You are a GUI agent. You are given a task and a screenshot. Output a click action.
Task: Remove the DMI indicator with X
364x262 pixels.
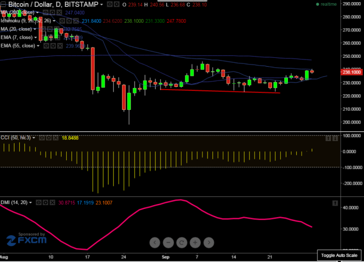[x=52, y=203]
